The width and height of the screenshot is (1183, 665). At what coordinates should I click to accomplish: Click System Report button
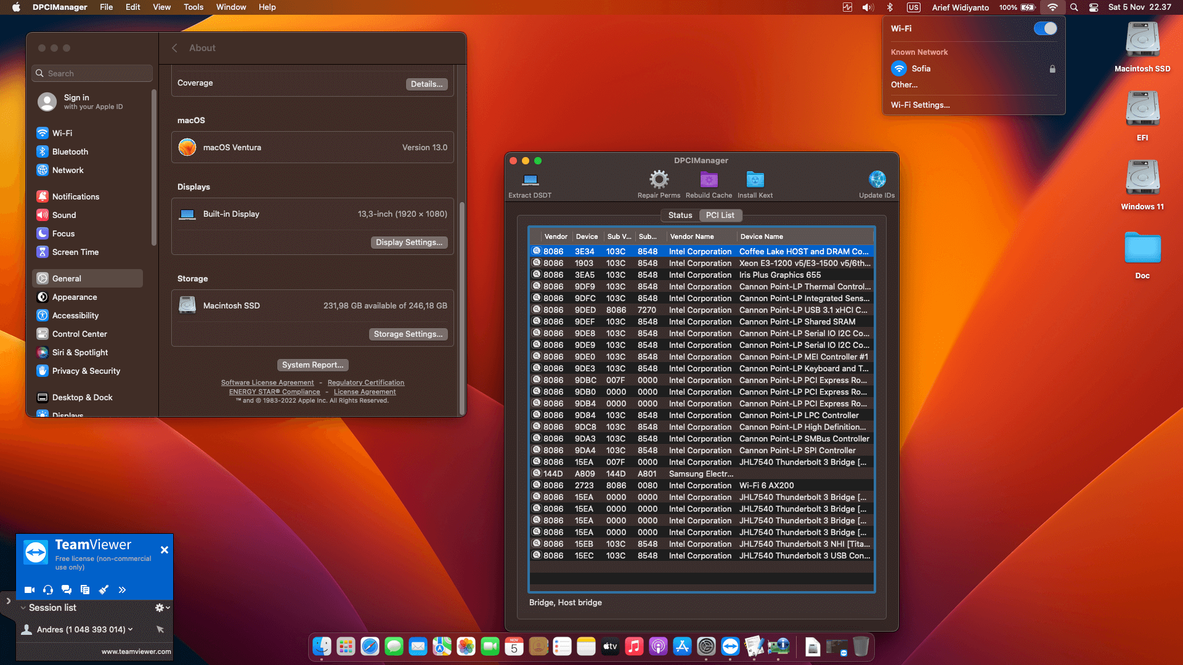click(313, 365)
